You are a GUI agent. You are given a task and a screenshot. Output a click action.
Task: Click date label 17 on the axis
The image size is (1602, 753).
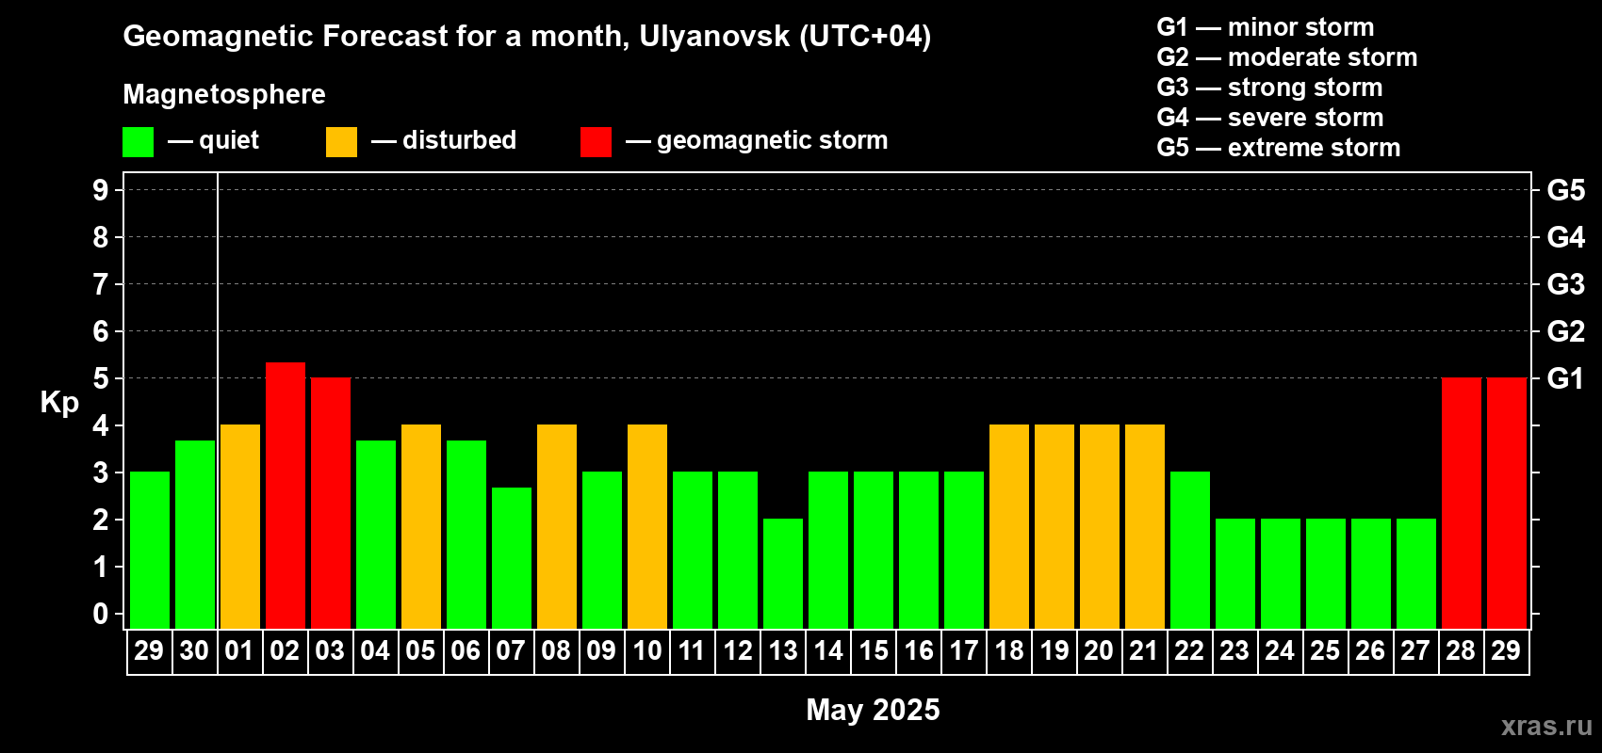(x=964, y=650)
